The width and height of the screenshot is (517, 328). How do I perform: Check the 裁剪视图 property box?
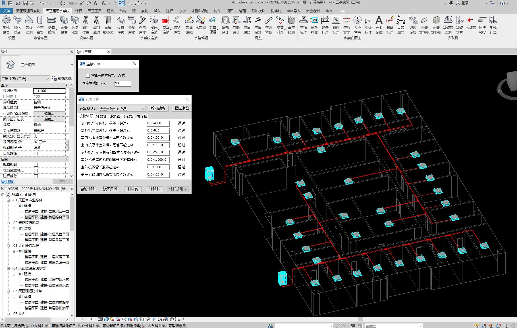click(x=36, y=165)
